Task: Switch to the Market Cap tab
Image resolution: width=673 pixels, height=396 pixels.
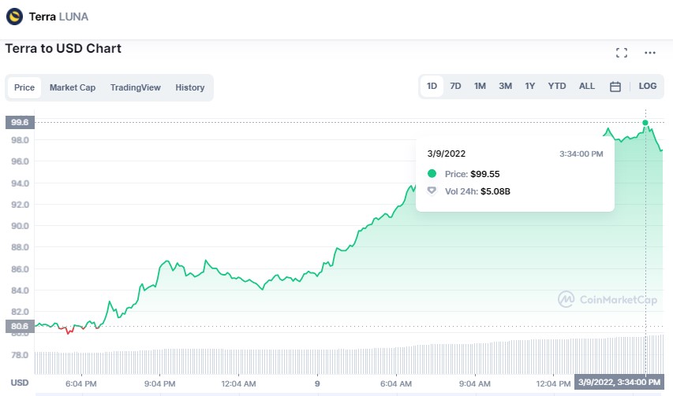Action: coord(73,87)
